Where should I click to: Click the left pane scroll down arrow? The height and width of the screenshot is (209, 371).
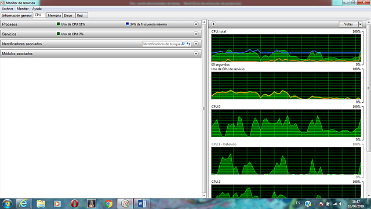pos(204,196)
